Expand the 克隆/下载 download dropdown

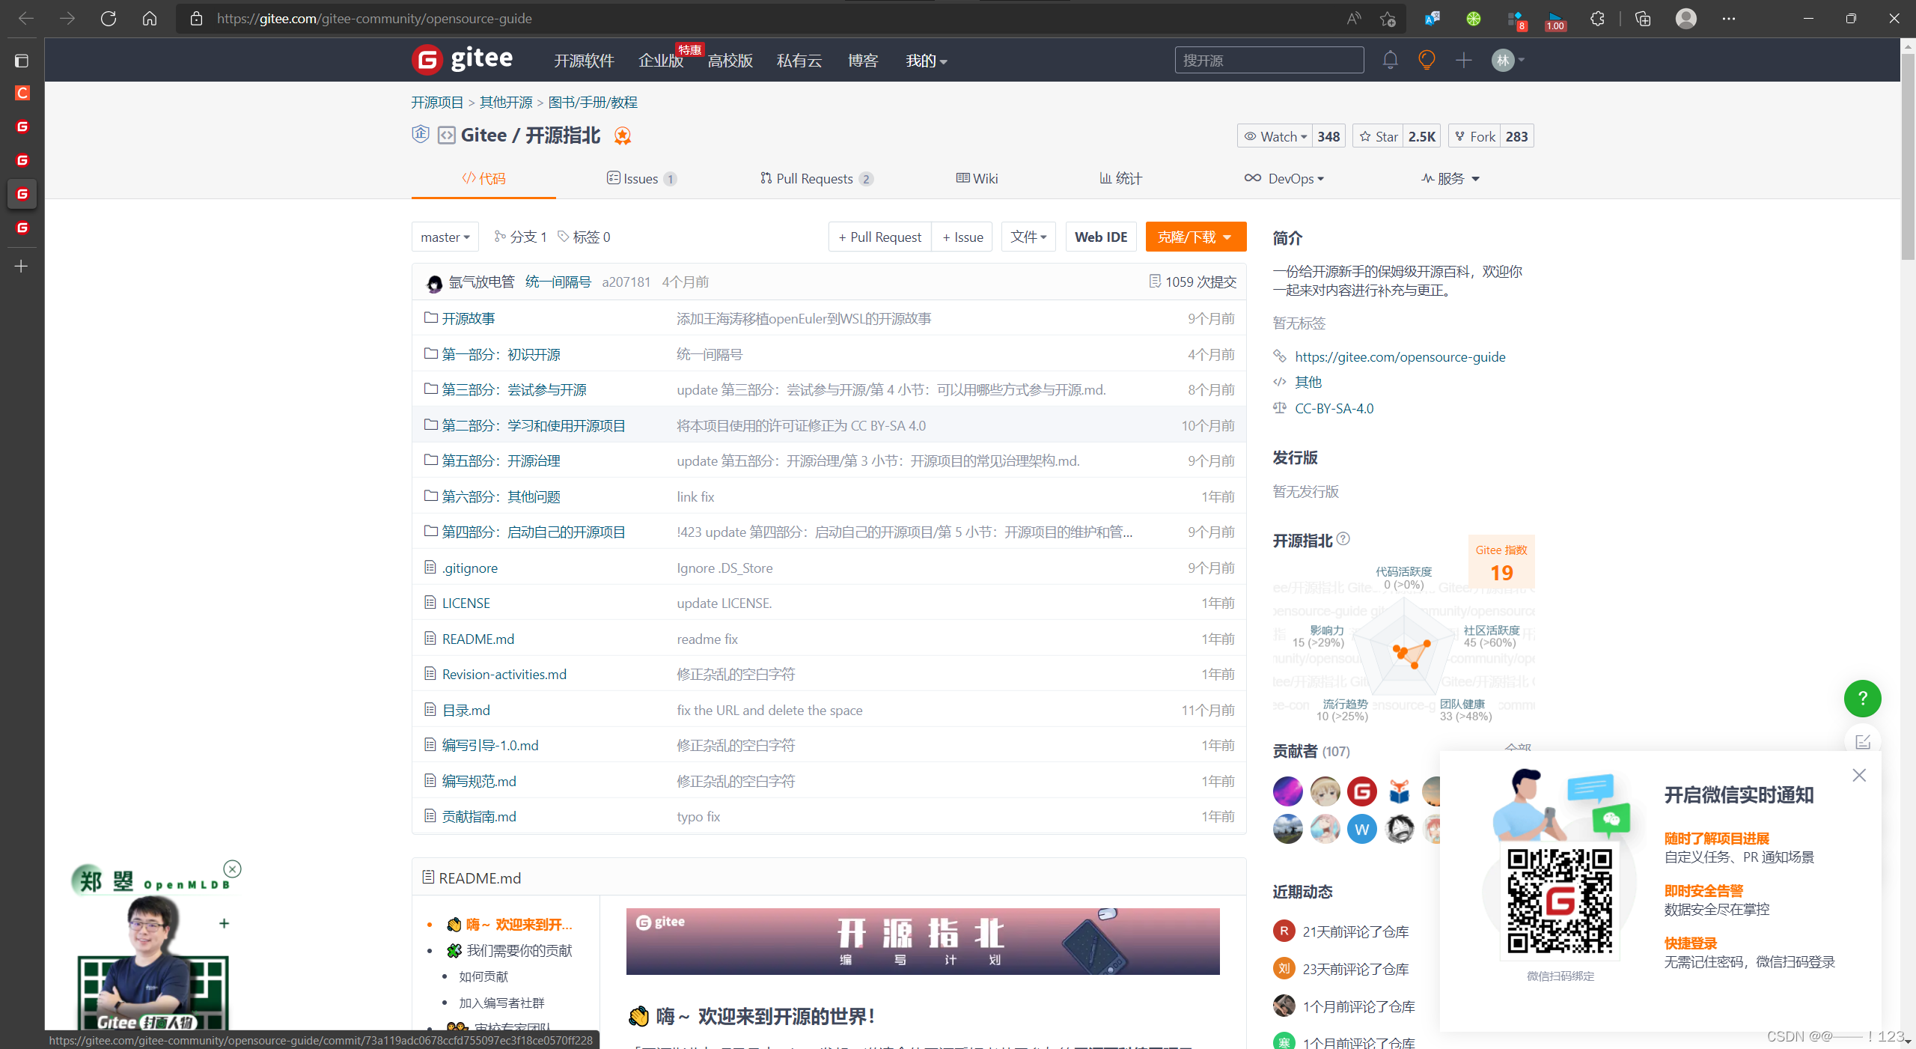point(1195,237)
